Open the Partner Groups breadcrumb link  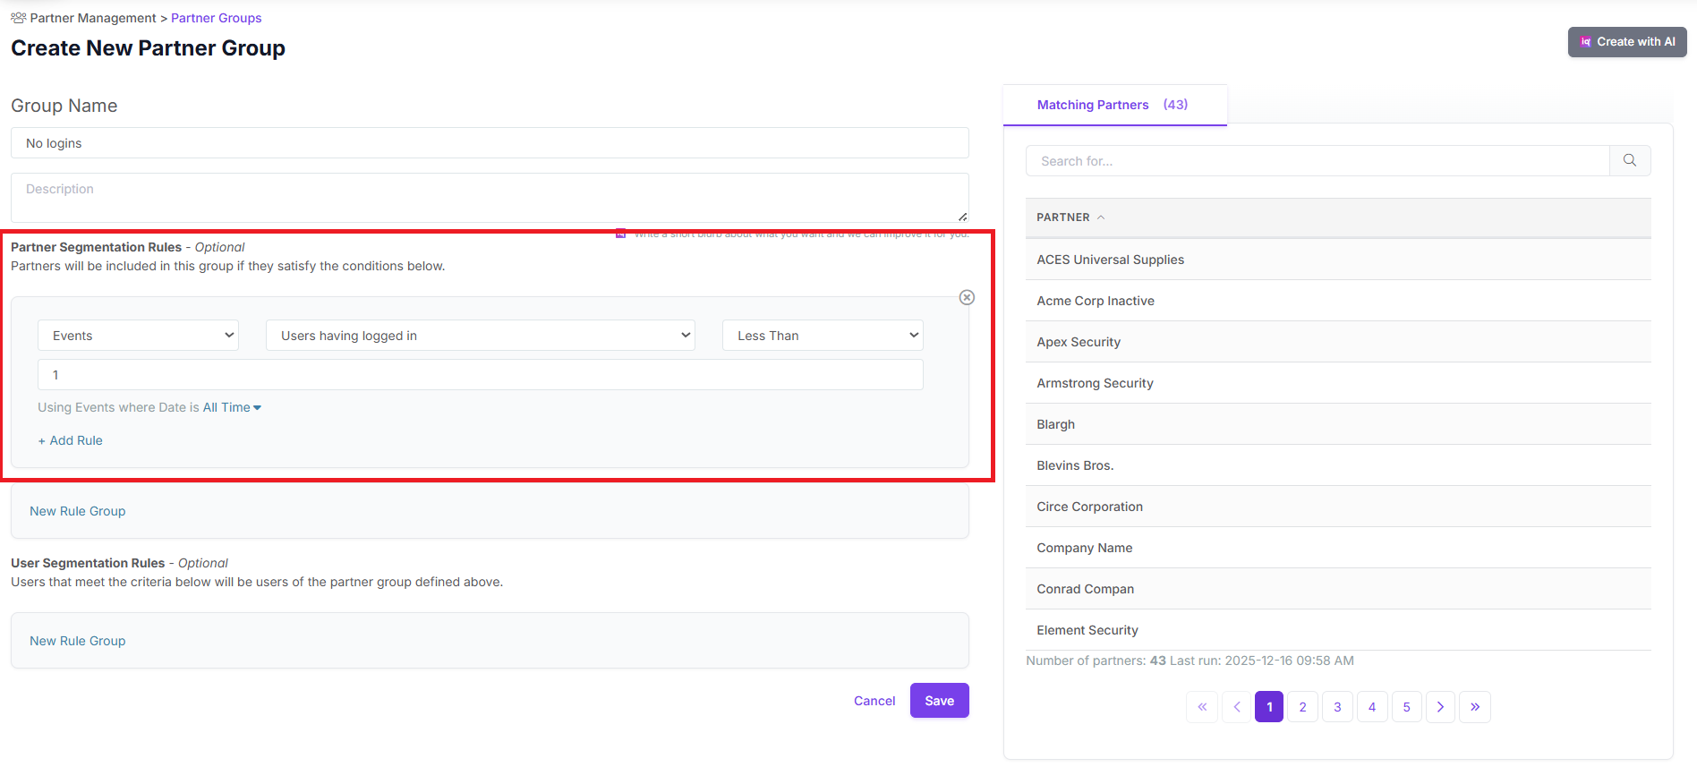216,18
